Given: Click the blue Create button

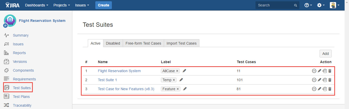Looking at the screenshot, I should [103, 5].
